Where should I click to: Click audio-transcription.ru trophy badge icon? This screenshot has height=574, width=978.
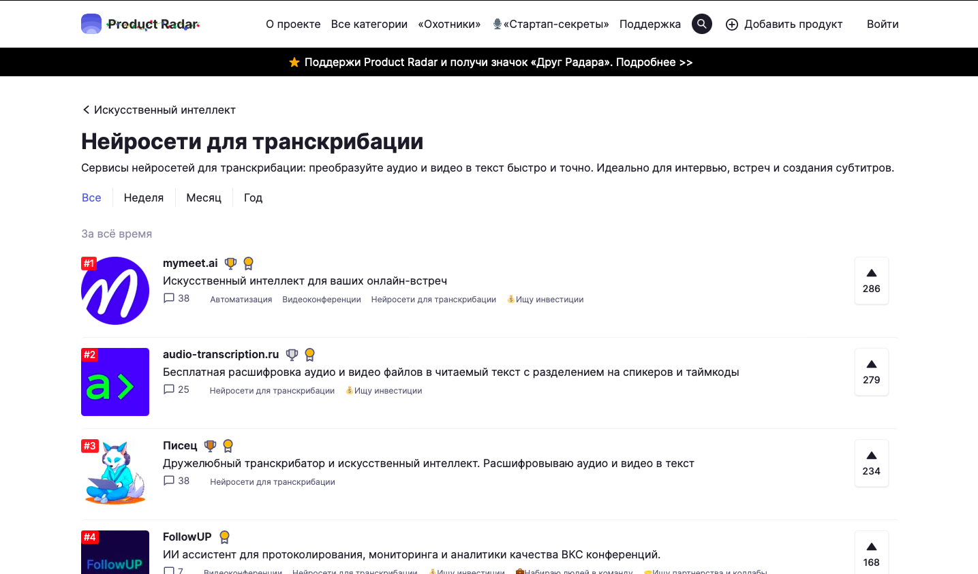[x=292, y=354]
